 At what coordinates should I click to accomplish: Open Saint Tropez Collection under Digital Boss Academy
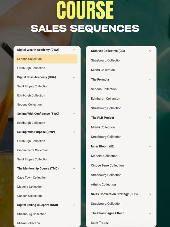coord(33,86)
